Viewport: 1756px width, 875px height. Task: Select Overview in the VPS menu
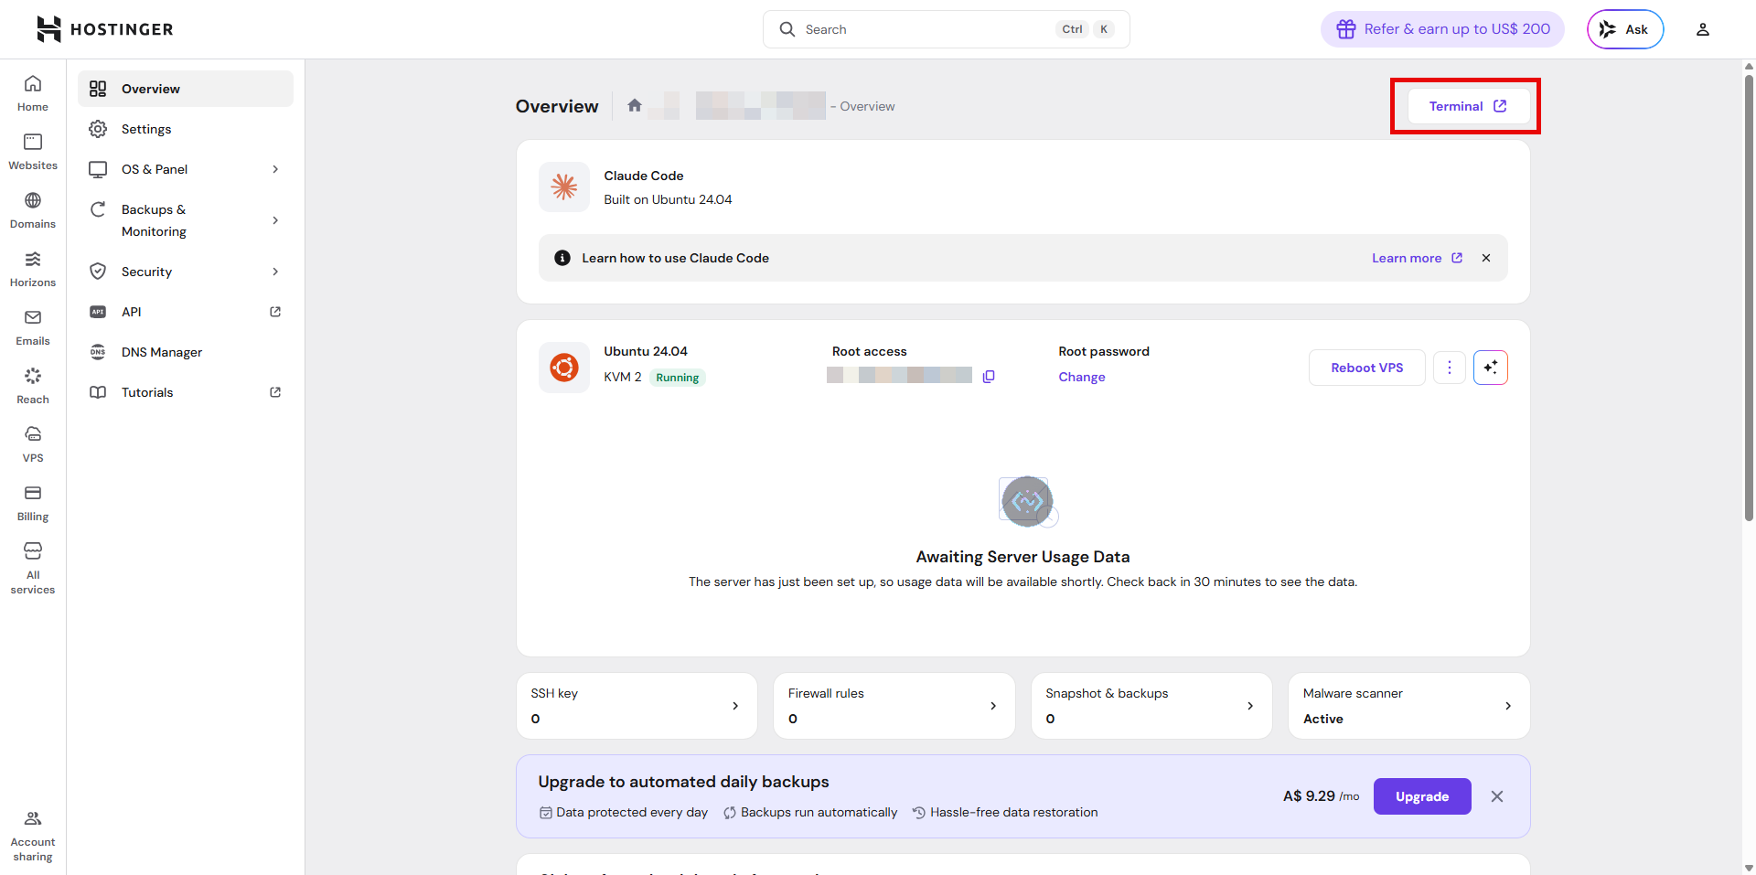pyautogui.click(x=186, y=89)
